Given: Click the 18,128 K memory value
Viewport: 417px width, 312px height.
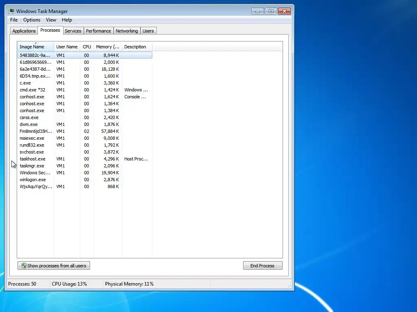Looking at the screenshot, I should (110, 69).
